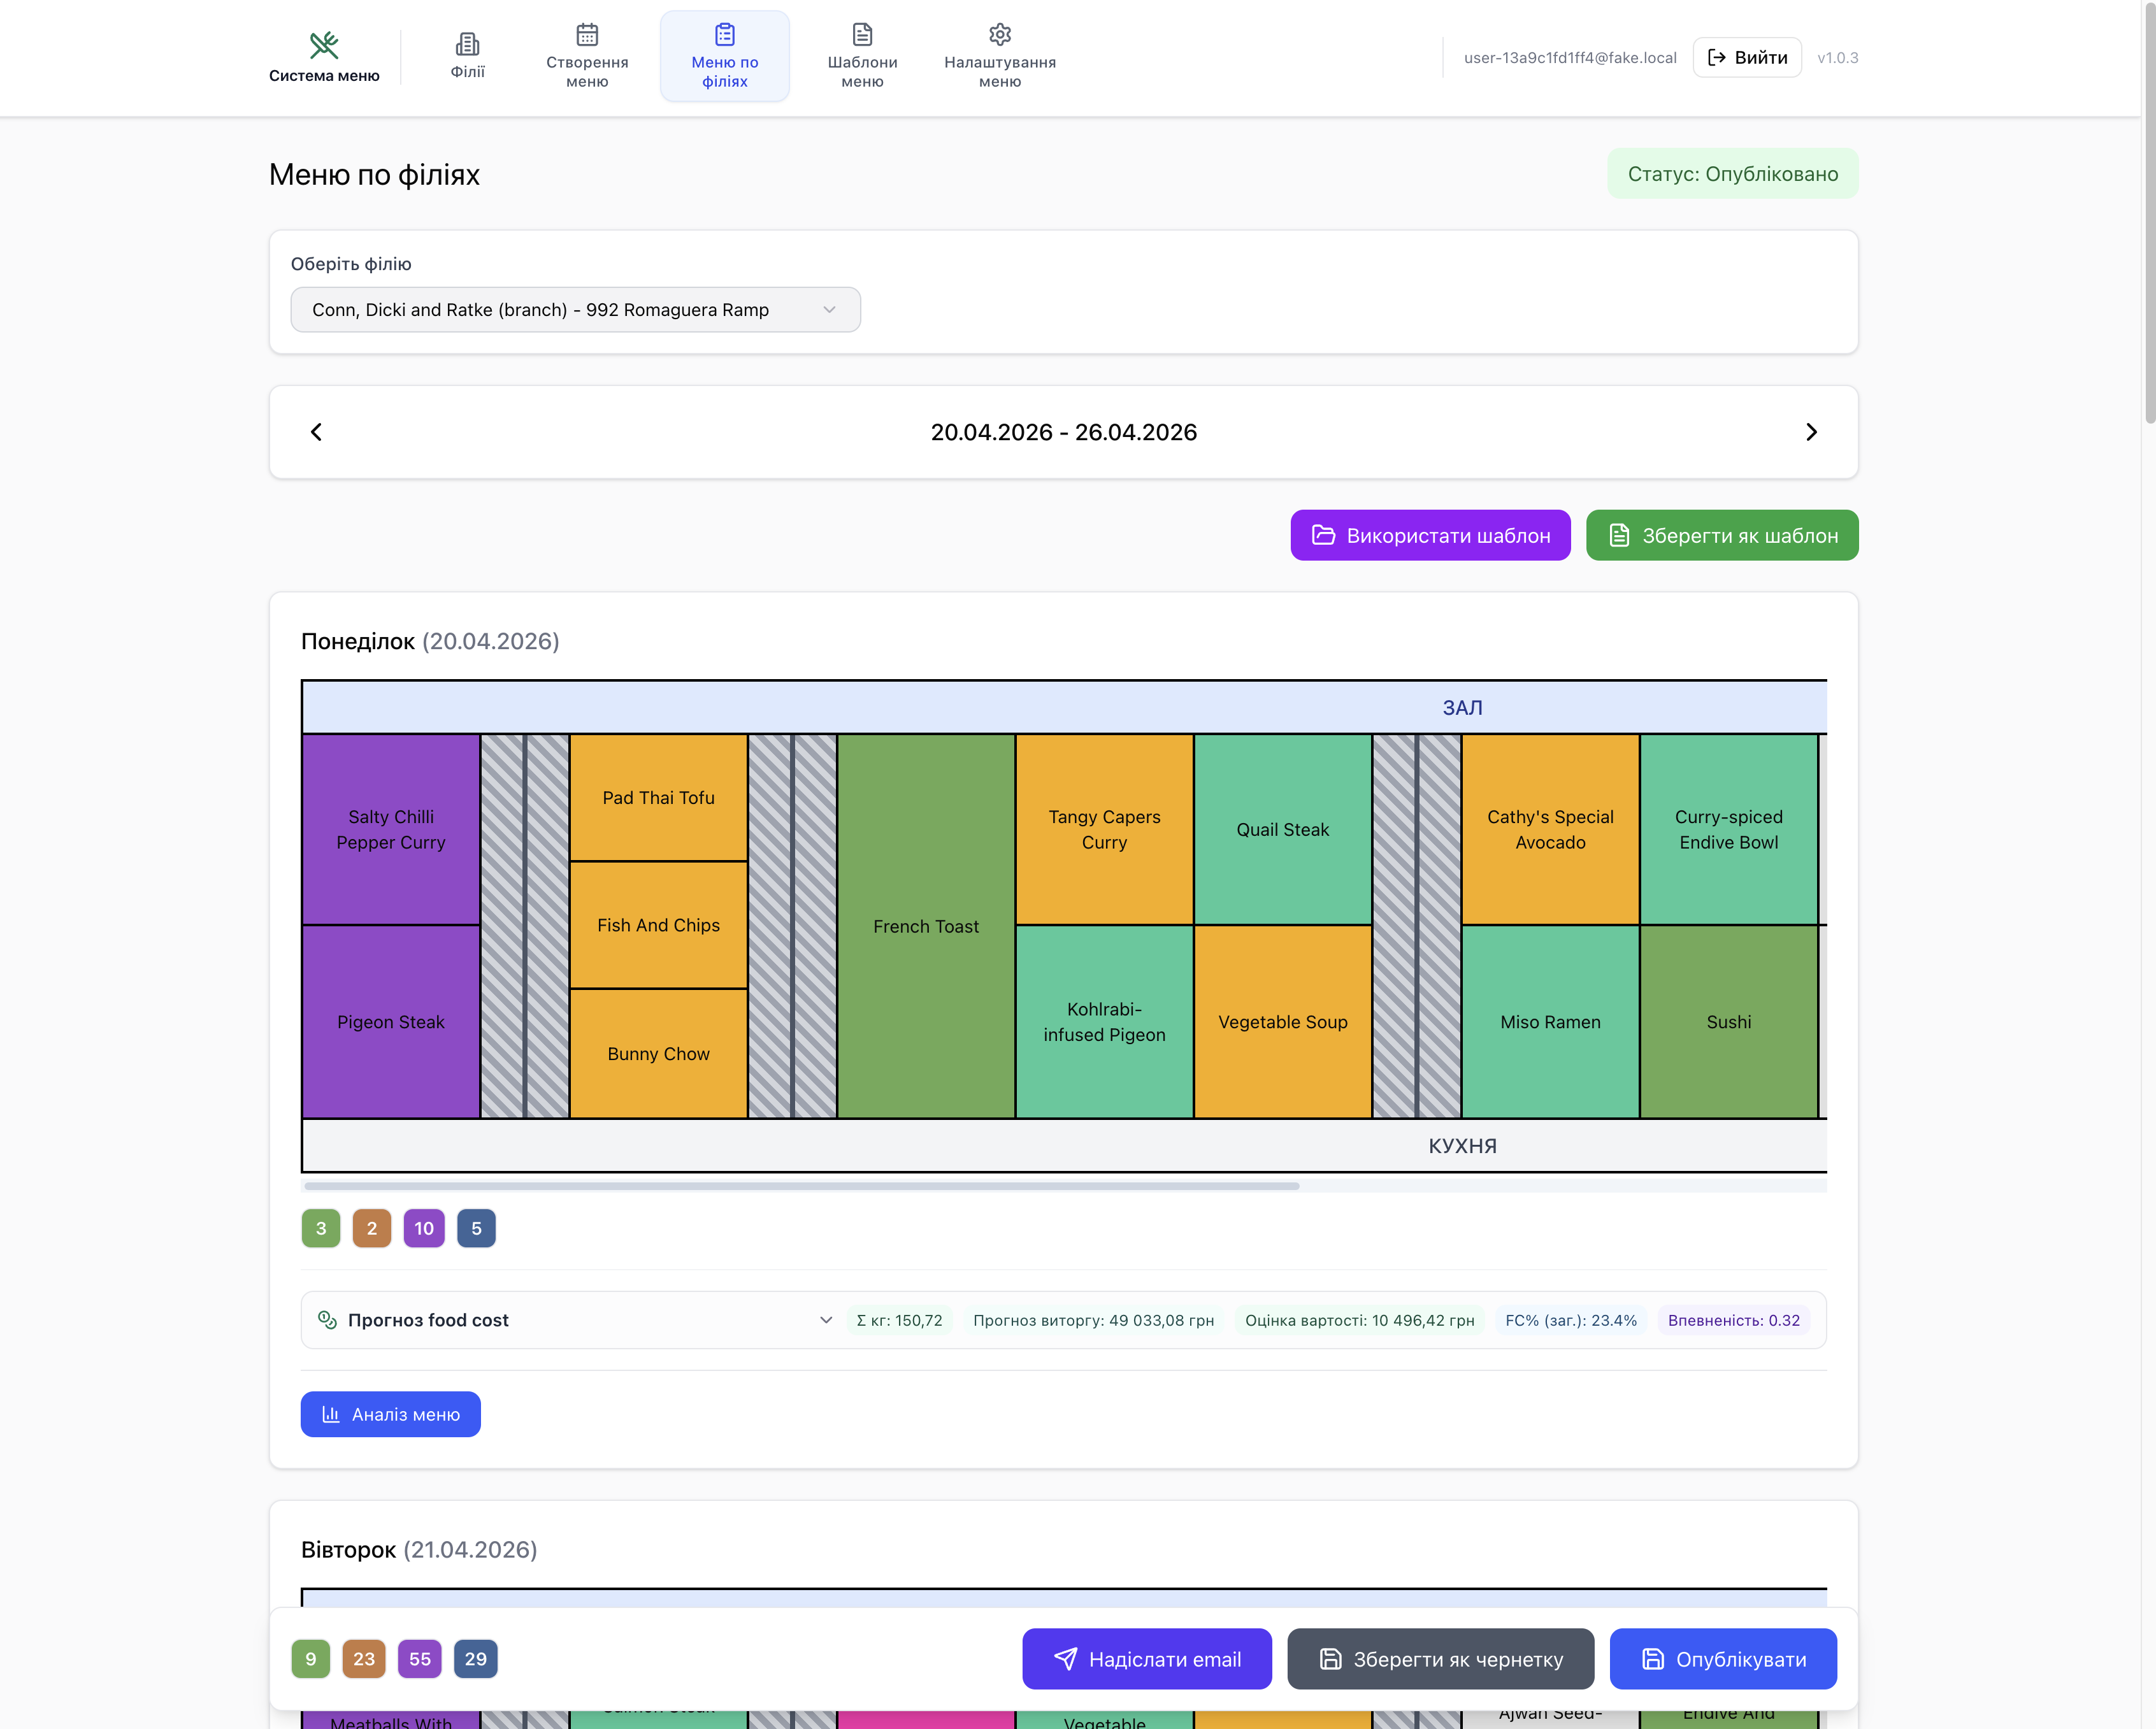Click Зберегти як чернетку button
The height and width of the screenshot is (1729, 2156).
click(x=1441, y=1659)
